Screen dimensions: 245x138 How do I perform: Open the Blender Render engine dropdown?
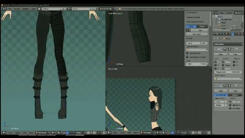107,9
